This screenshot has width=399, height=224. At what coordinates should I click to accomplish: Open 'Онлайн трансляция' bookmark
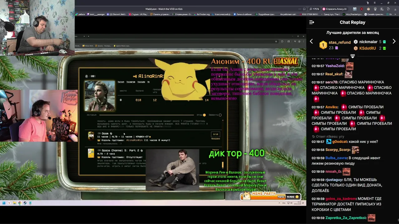[x=375, y=14]
